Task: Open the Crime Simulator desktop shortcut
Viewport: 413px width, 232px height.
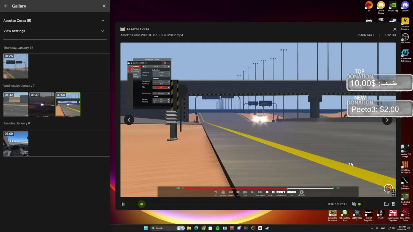Action: 405,183
